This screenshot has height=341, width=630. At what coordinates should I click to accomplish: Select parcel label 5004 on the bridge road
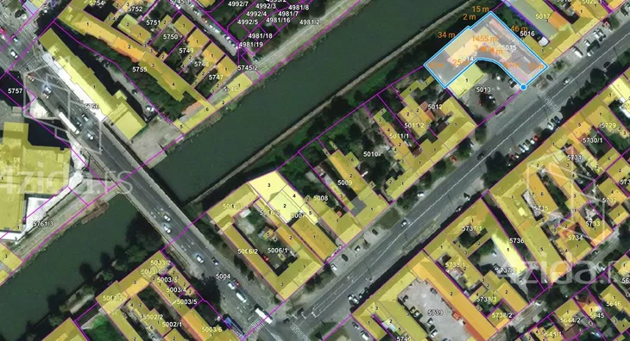tap(223, 276)
